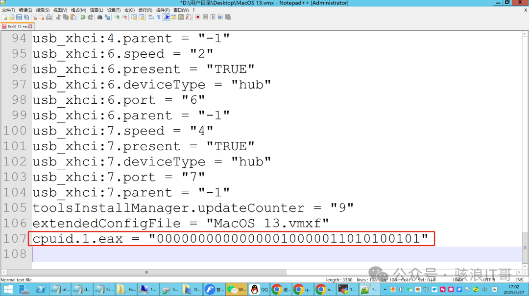The width and height of the screenshot is (529, 296).
Task: Click the Cut scissors icon
Action: (58, 17)
